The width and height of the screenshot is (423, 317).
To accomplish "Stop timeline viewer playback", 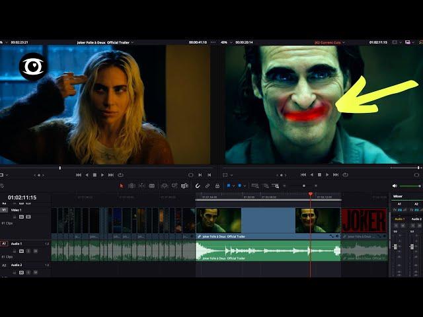I will [319, 175].
